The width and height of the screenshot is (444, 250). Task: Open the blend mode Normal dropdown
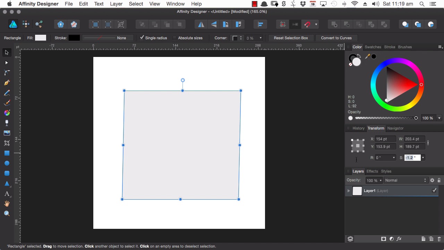[405, 180]
